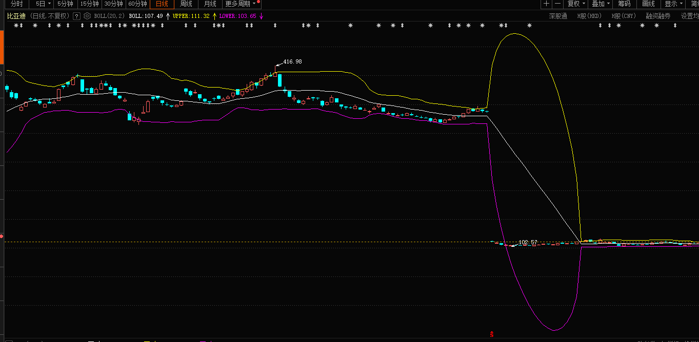Zoom out chart with minus button
This screenshot has width=699, height=342.
click(x=557, y=4)
